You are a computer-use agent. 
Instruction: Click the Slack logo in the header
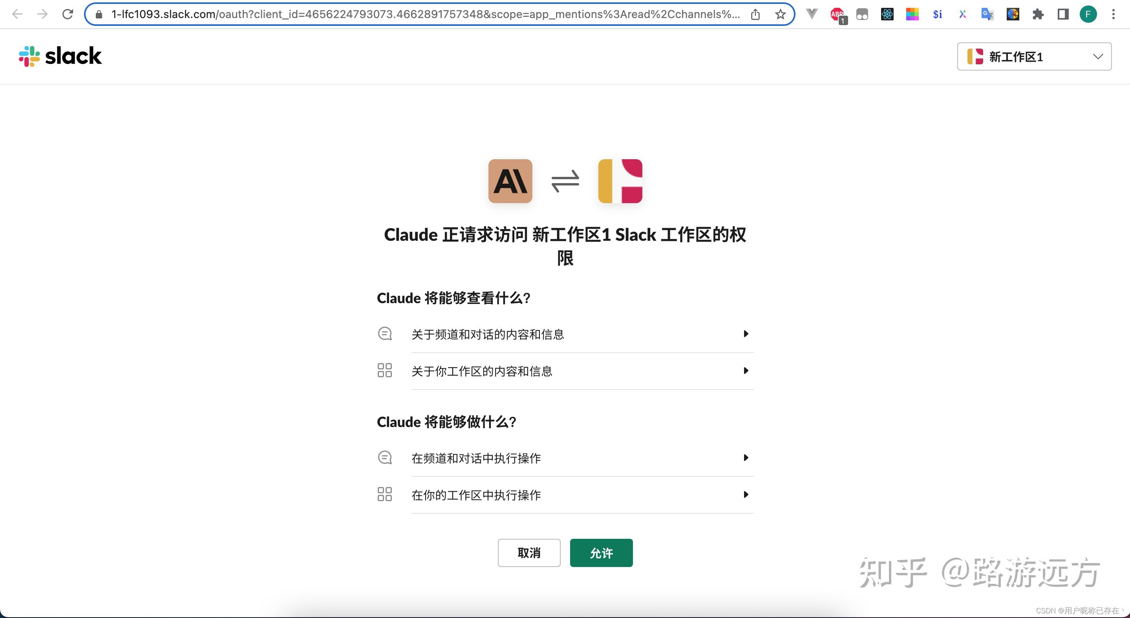[x=60, y=56]
